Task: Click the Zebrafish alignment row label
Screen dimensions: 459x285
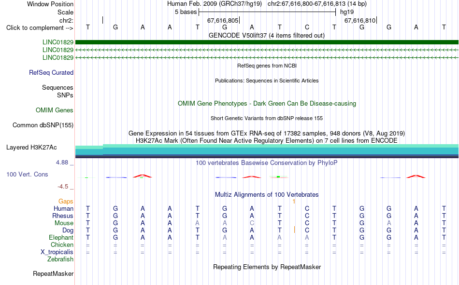Action: point(60,259)
